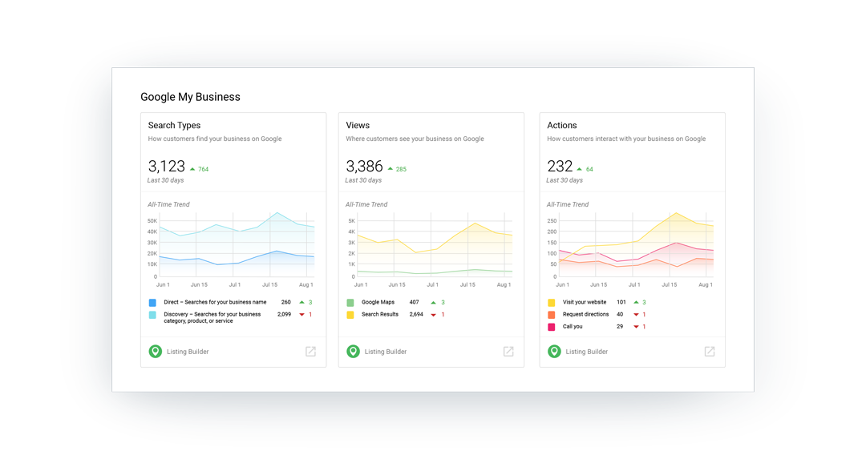This screenshot has width=866, height=459.
Task: Click the Actions trend chart
Action: [x=636, y=244]
